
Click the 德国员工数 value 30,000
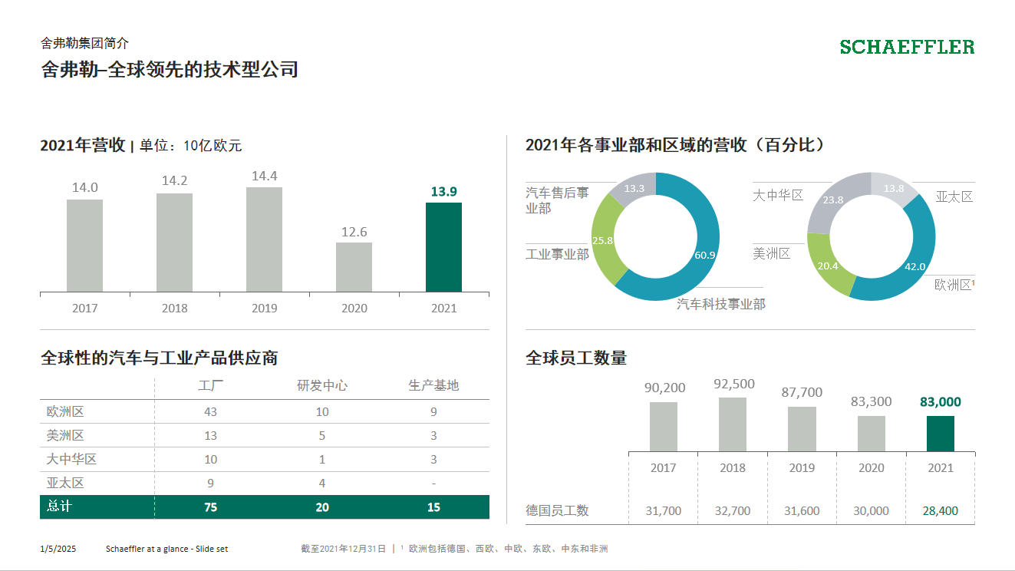click(872, 511)
